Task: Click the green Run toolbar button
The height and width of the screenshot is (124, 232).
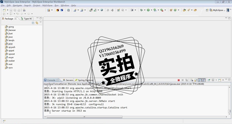Action: (x=148, y=10)
